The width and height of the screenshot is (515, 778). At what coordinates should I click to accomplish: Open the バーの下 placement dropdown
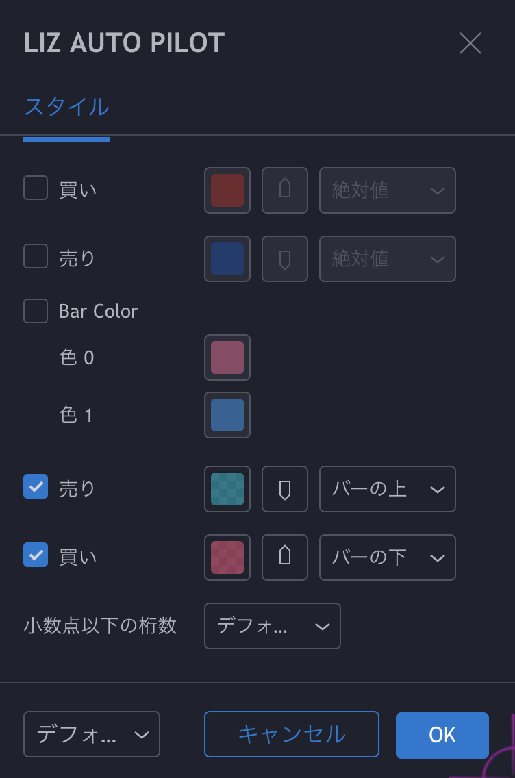[387, 557]
